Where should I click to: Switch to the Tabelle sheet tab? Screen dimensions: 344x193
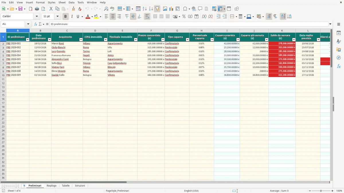tap(66, 186)
